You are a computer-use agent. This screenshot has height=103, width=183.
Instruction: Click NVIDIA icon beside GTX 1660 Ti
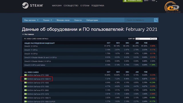(25, 98)
